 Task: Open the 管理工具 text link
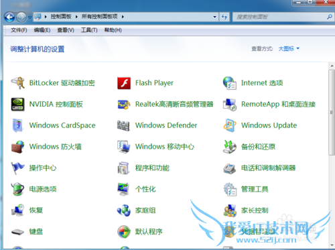tap(255, 189)
